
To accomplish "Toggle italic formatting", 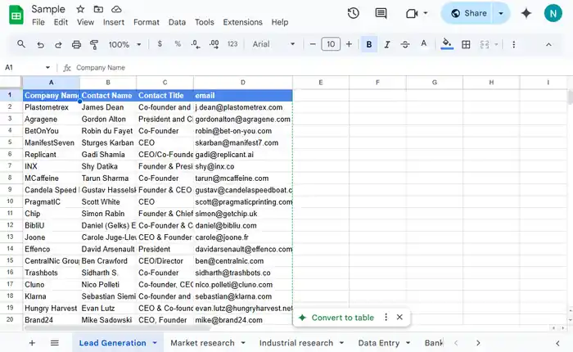I will [387, 44].
